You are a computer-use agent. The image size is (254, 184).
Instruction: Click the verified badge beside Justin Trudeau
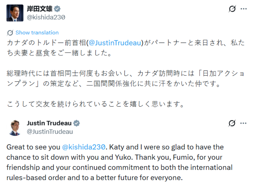tap(77, 124)
